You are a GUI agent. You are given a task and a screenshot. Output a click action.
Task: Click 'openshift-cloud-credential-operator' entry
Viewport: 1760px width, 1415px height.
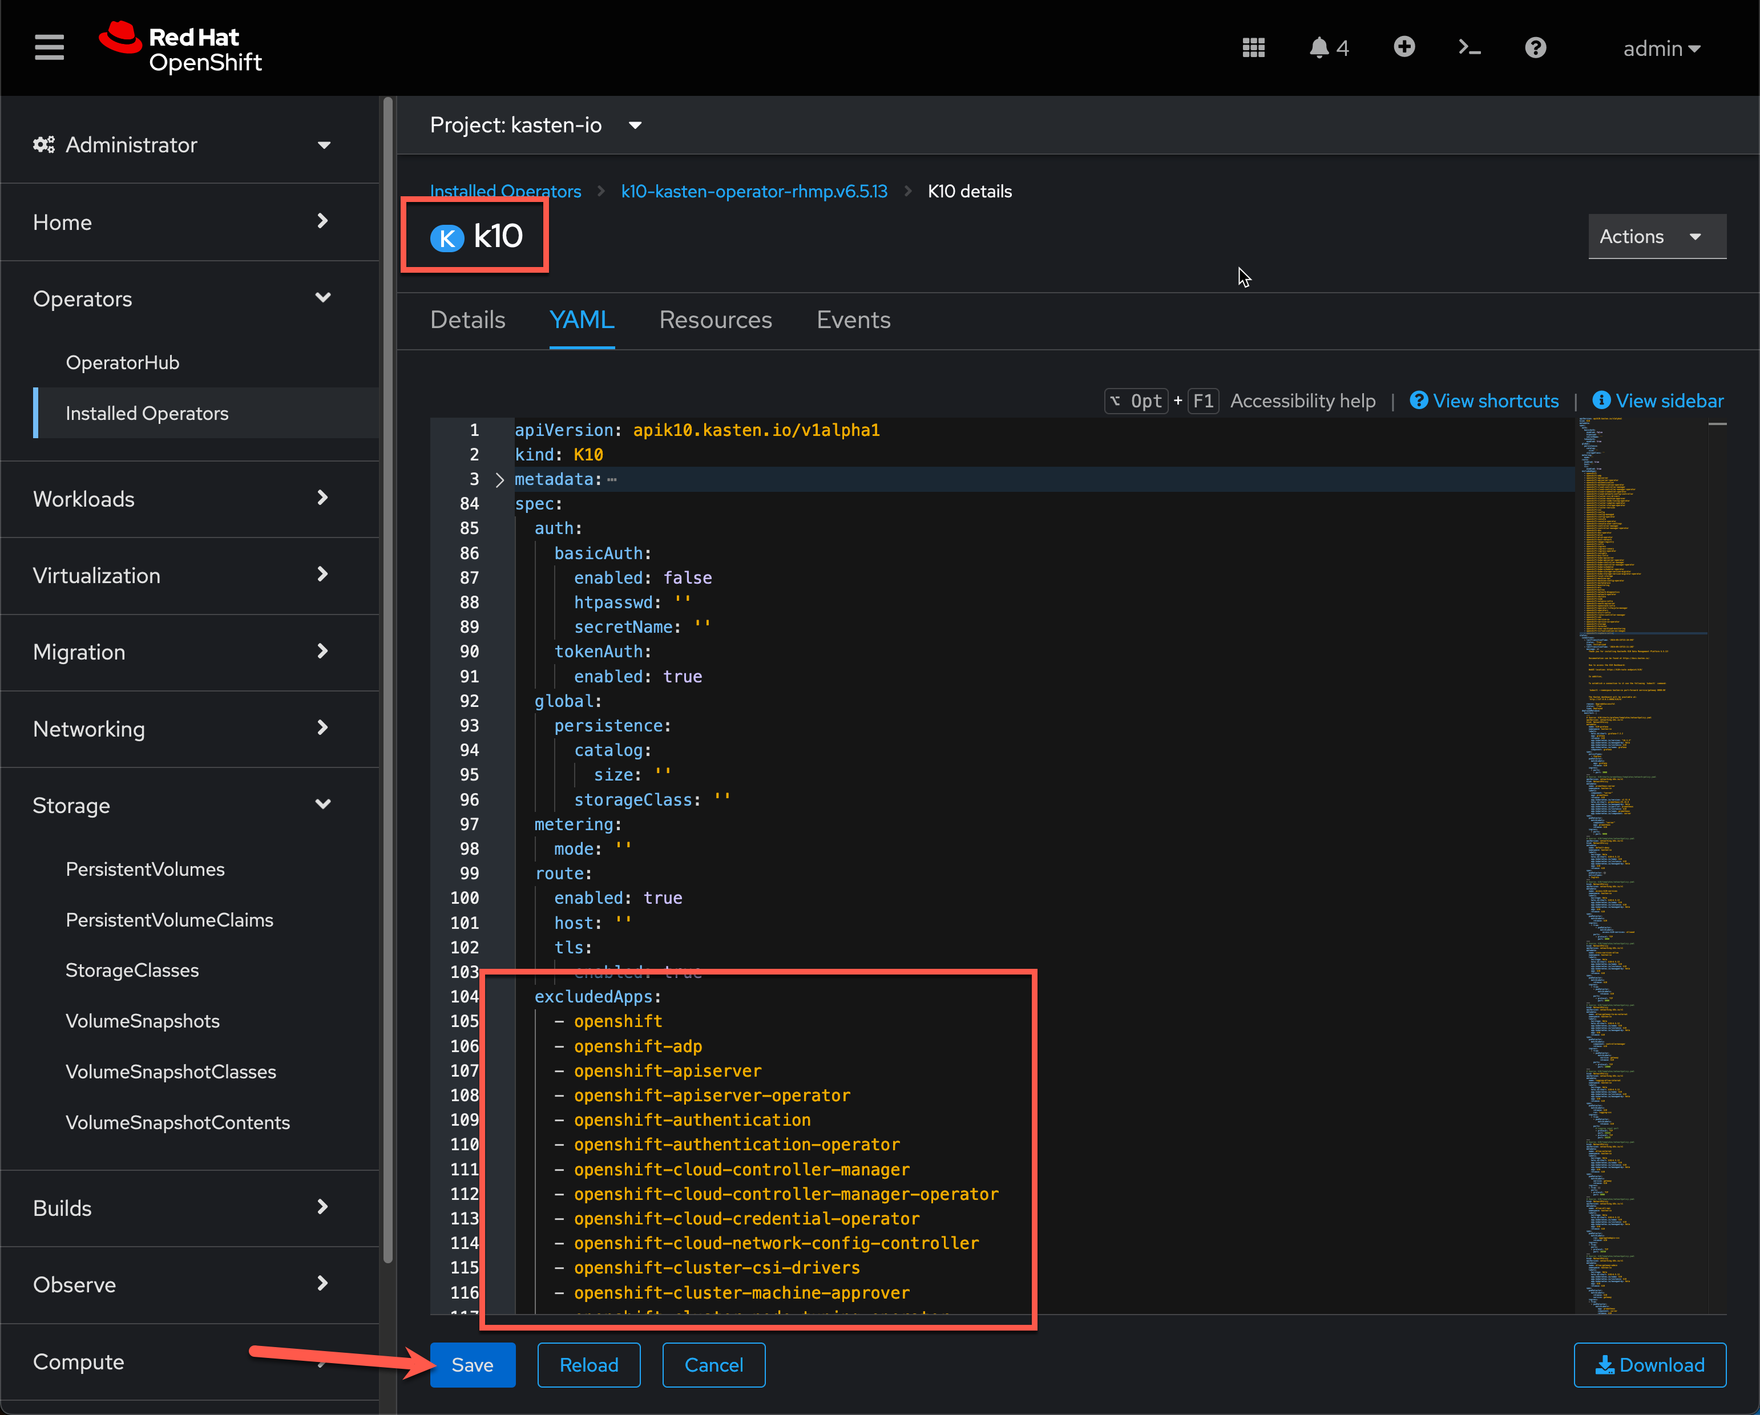(746, 1218)
